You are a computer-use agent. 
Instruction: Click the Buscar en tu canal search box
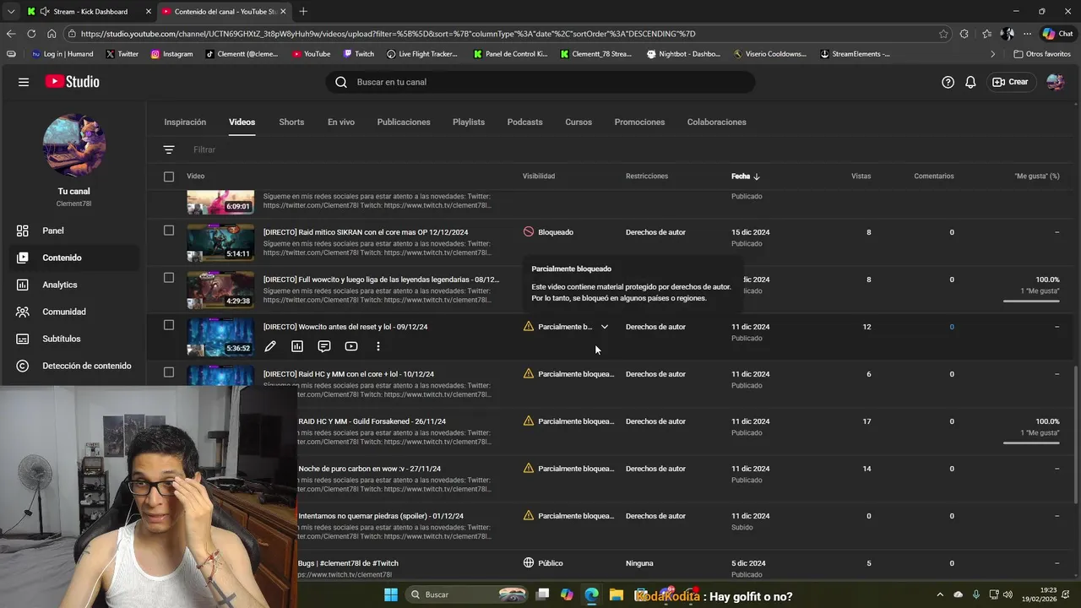click(540, 82)
